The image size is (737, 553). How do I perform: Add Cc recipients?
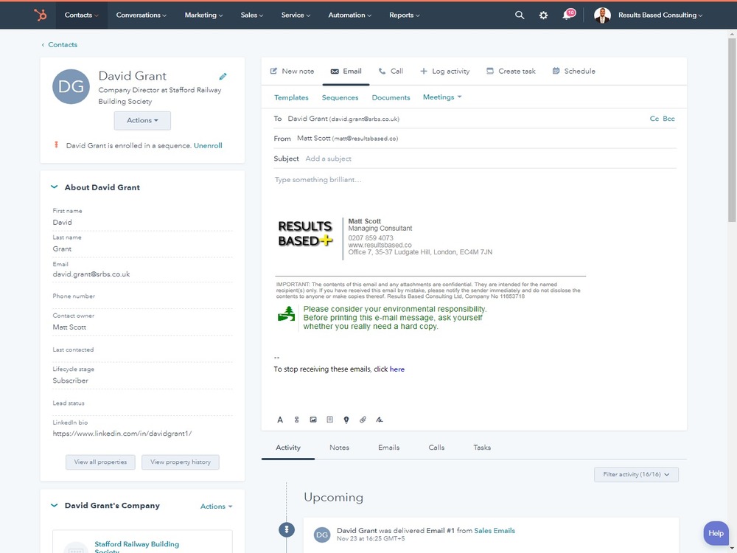point(654,119)
